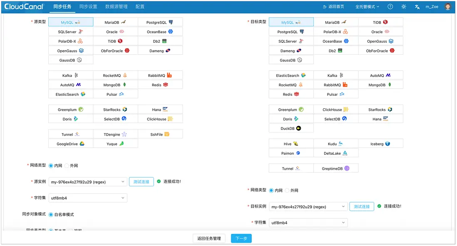Choose Oracle as source type
457x246 pixels.
[x=115, y=32]
